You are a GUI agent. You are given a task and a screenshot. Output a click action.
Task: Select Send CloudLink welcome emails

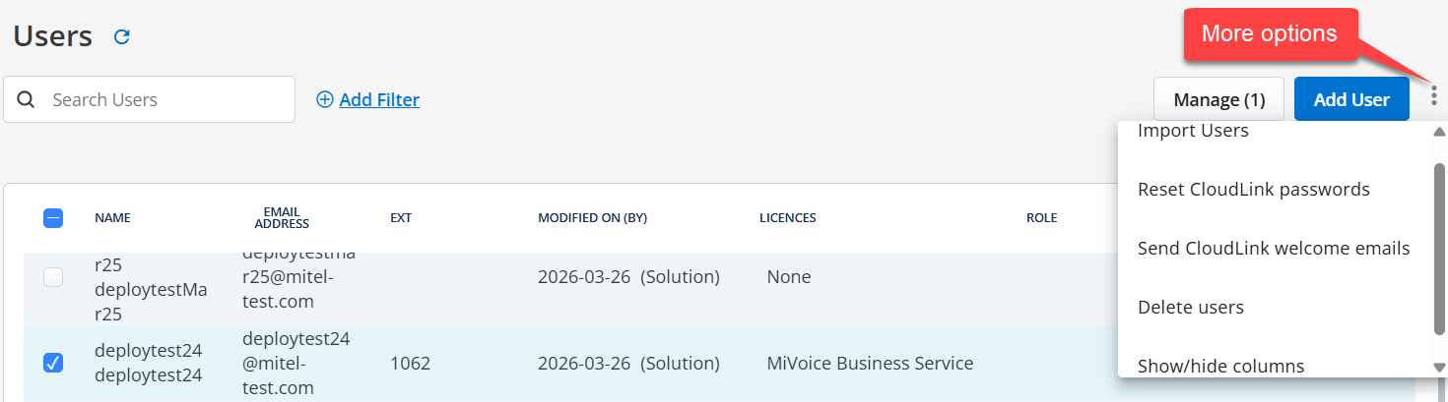(x=1274, y=248)
